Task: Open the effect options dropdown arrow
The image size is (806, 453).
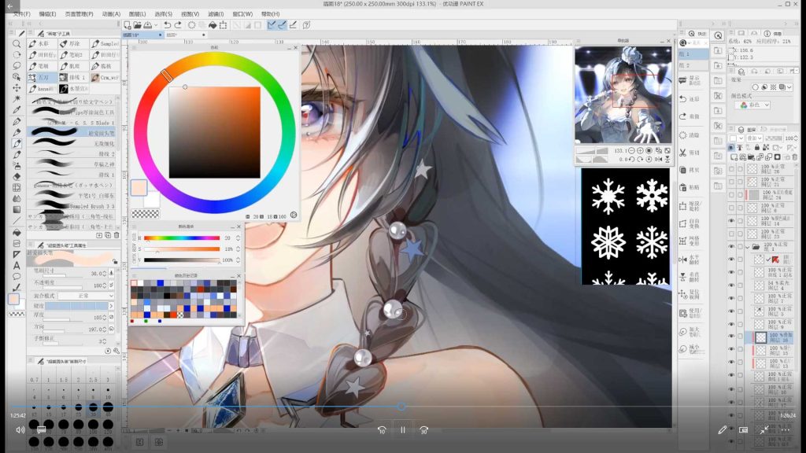Action: coord(789,87)
